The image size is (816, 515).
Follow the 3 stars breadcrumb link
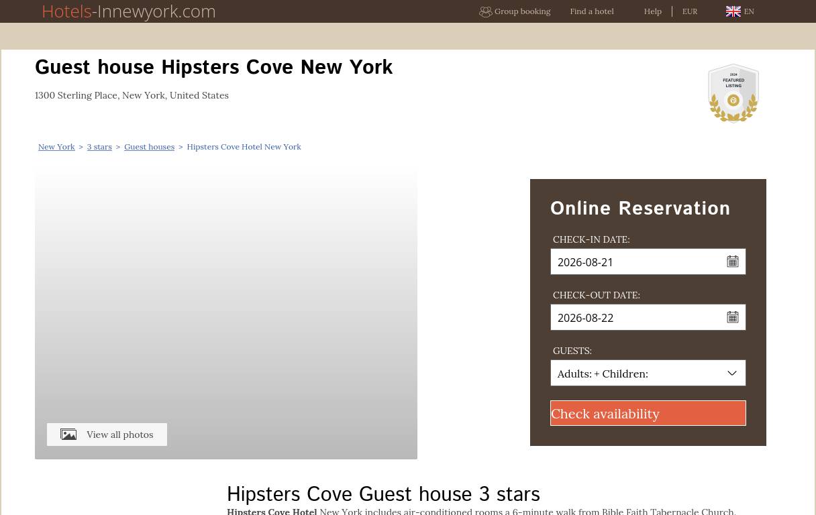tap(99, 147)
